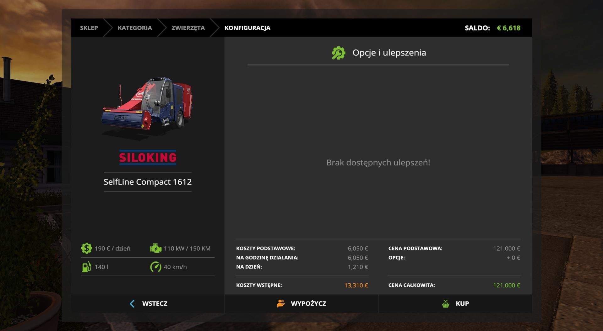Click the KOSZTY WSTĘPNE amount 13,310 €
Viewport: 603px width, 331px height.
[356, 285]
